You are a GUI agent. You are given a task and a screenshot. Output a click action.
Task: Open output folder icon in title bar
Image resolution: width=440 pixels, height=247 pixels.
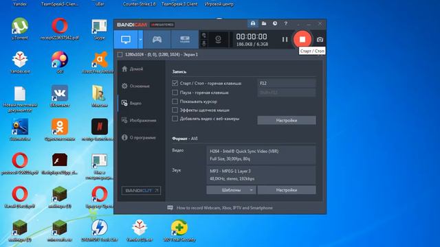tap(264, 23)
